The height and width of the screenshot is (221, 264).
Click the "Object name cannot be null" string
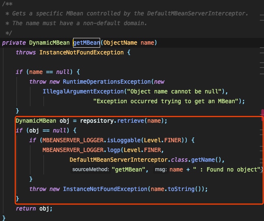[174, 92]
